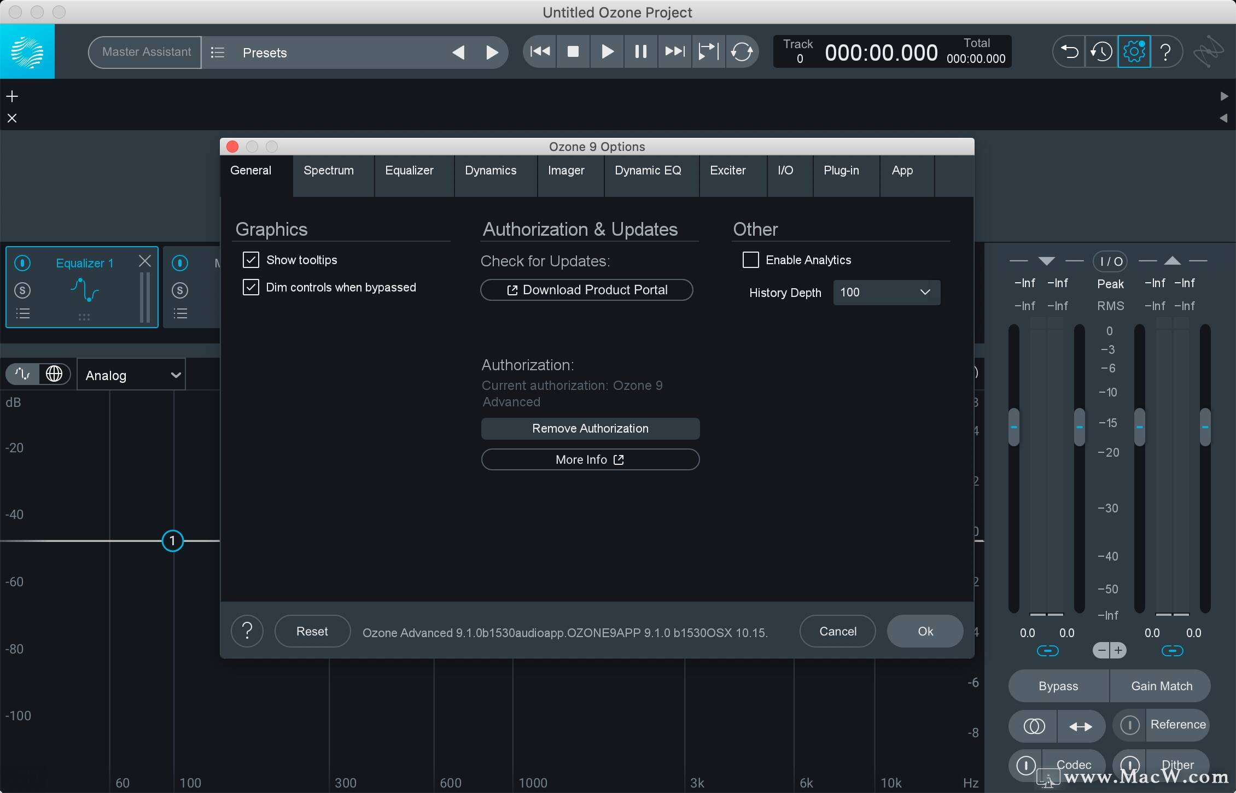Screen dimensions: 1236x793
Task: Skip to previous track button
Action: [540, 51]
